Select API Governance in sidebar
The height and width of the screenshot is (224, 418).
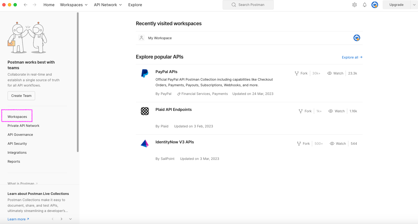[20, 135]
